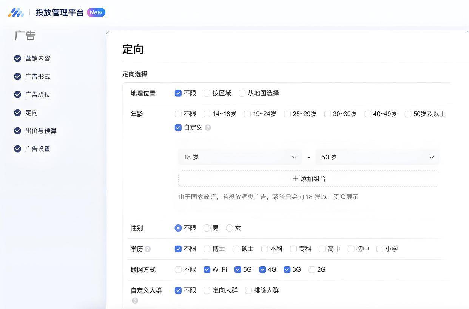The height and width of the screenshot is (309, 469).
Task: Uncheck the Wi-Fi network checkbox
Action: (x=207, y=270)
